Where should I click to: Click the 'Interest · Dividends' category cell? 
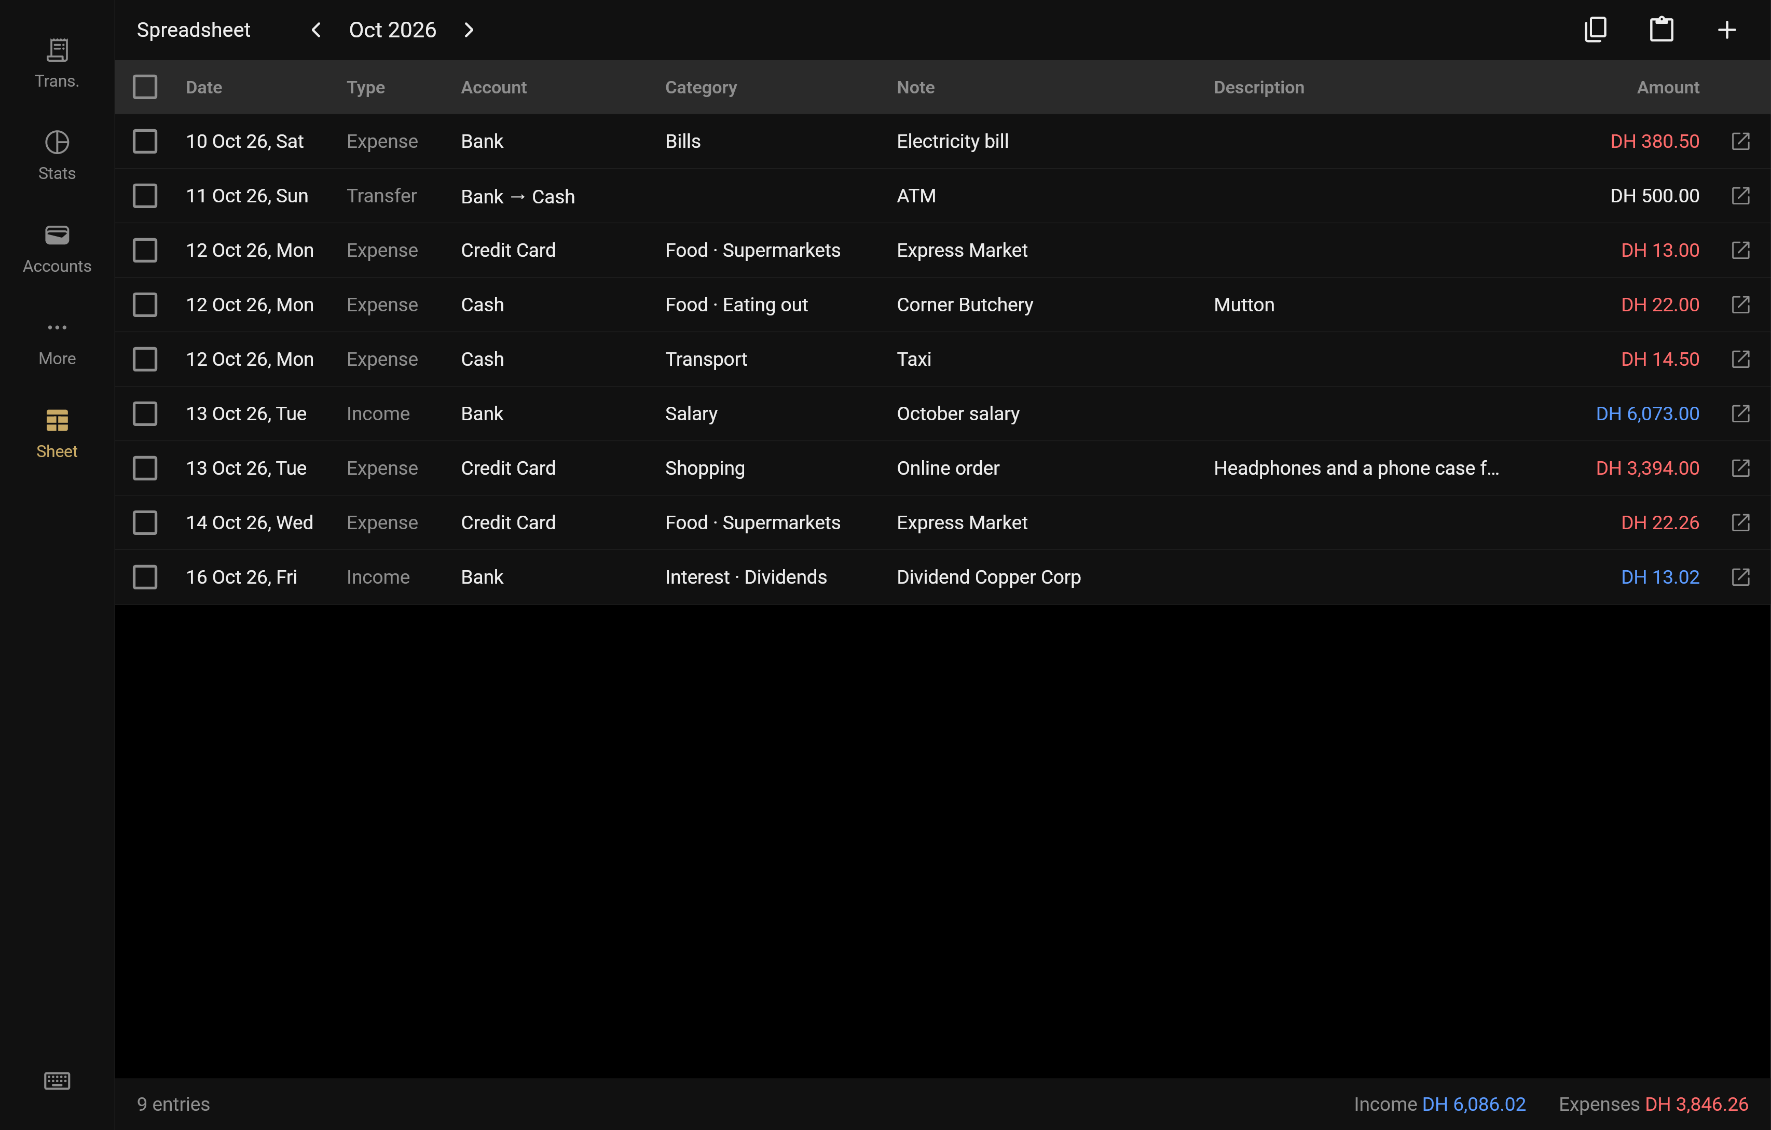(x=746, y=576)
